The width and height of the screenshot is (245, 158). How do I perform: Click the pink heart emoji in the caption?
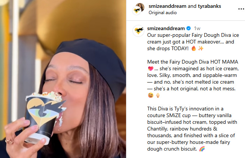(x=151, y=68)
